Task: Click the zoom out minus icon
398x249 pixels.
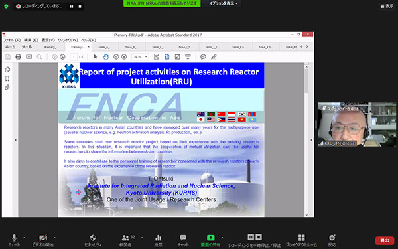Action: [116, 57]
